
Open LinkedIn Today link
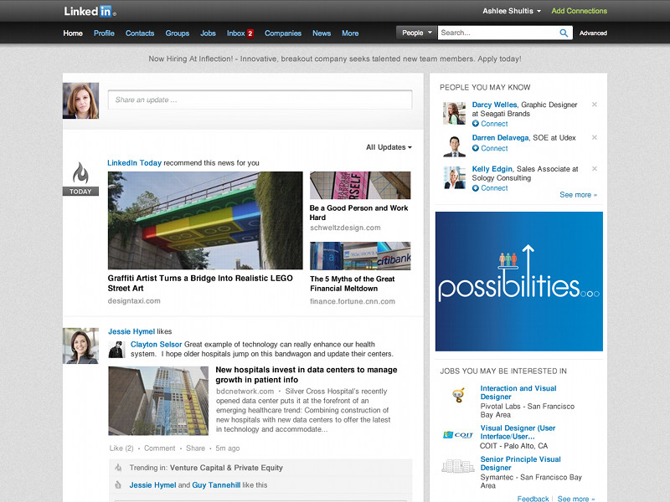[134, 163]
